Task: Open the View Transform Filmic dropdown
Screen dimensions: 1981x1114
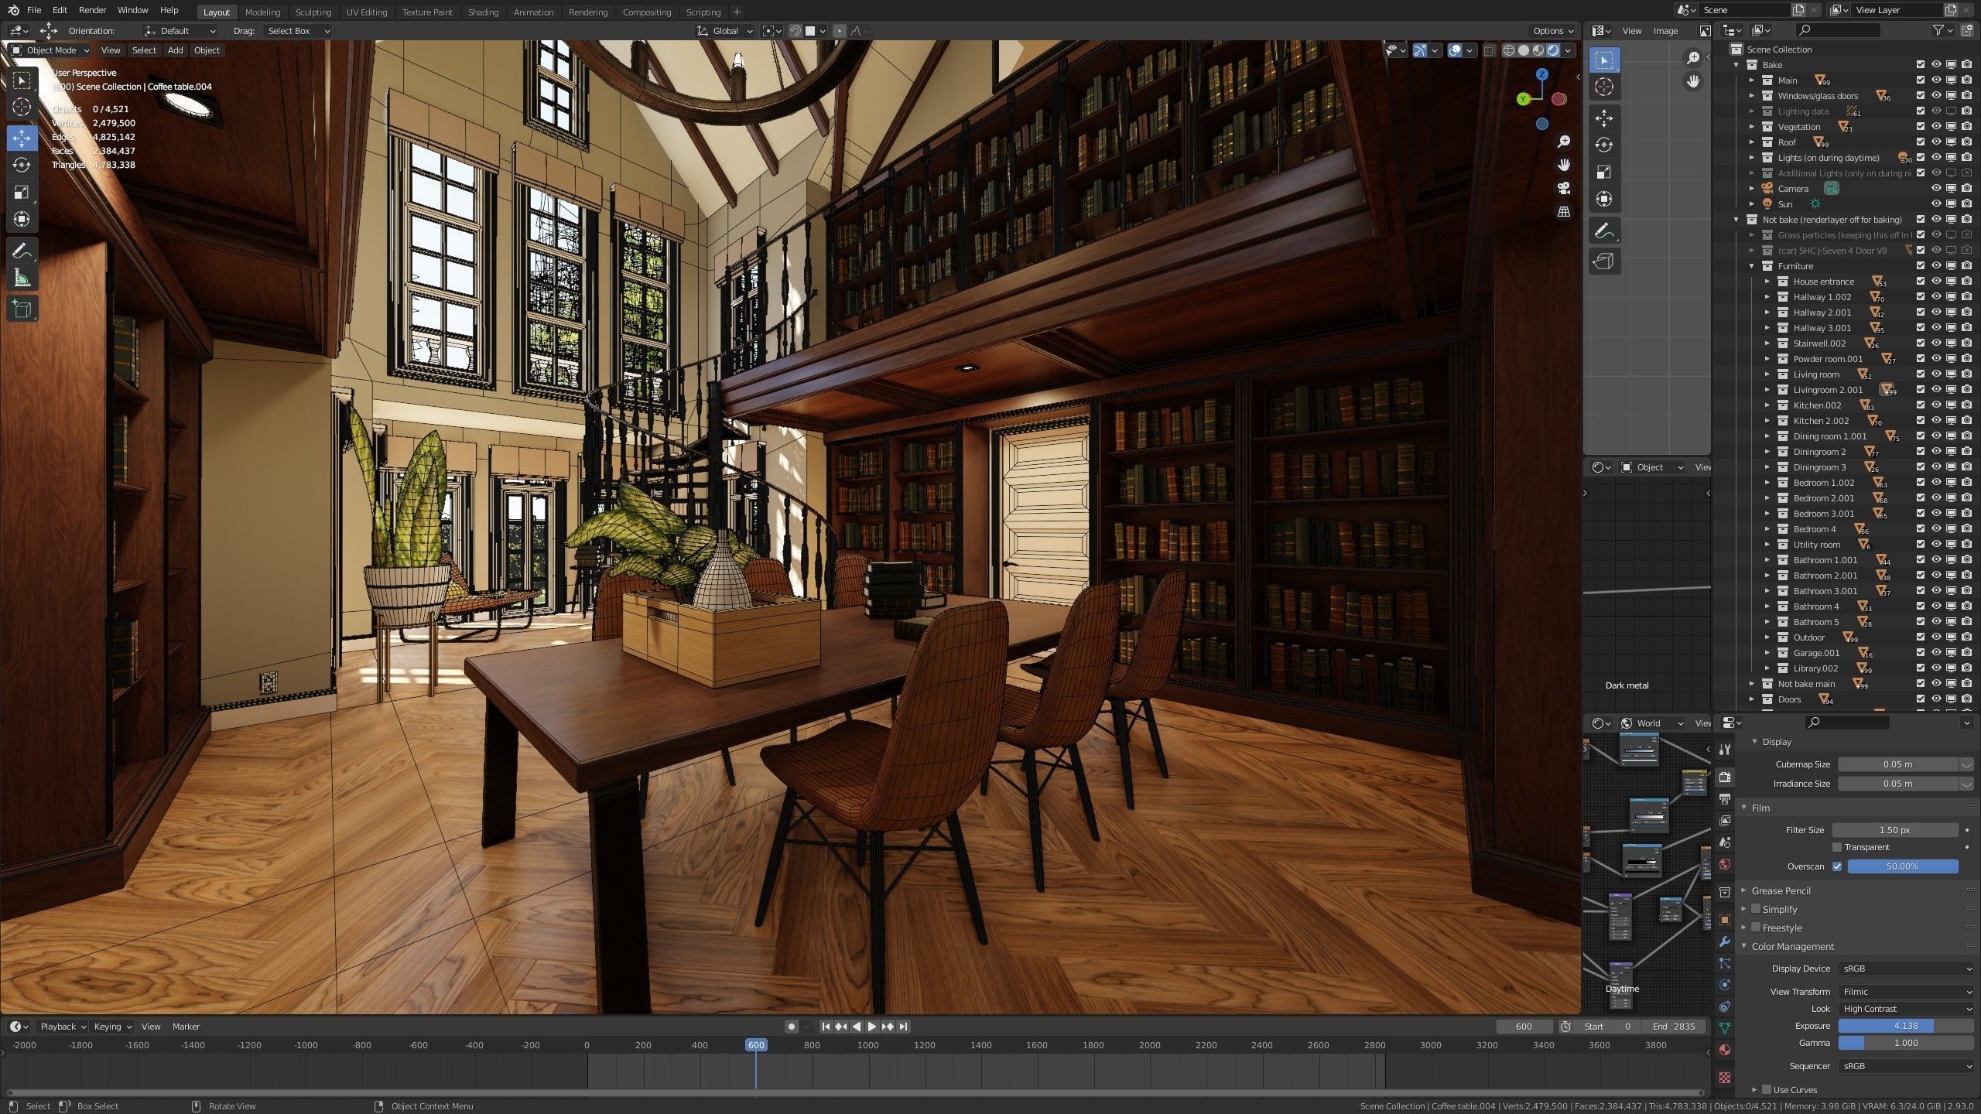Action: (1907, 992)
